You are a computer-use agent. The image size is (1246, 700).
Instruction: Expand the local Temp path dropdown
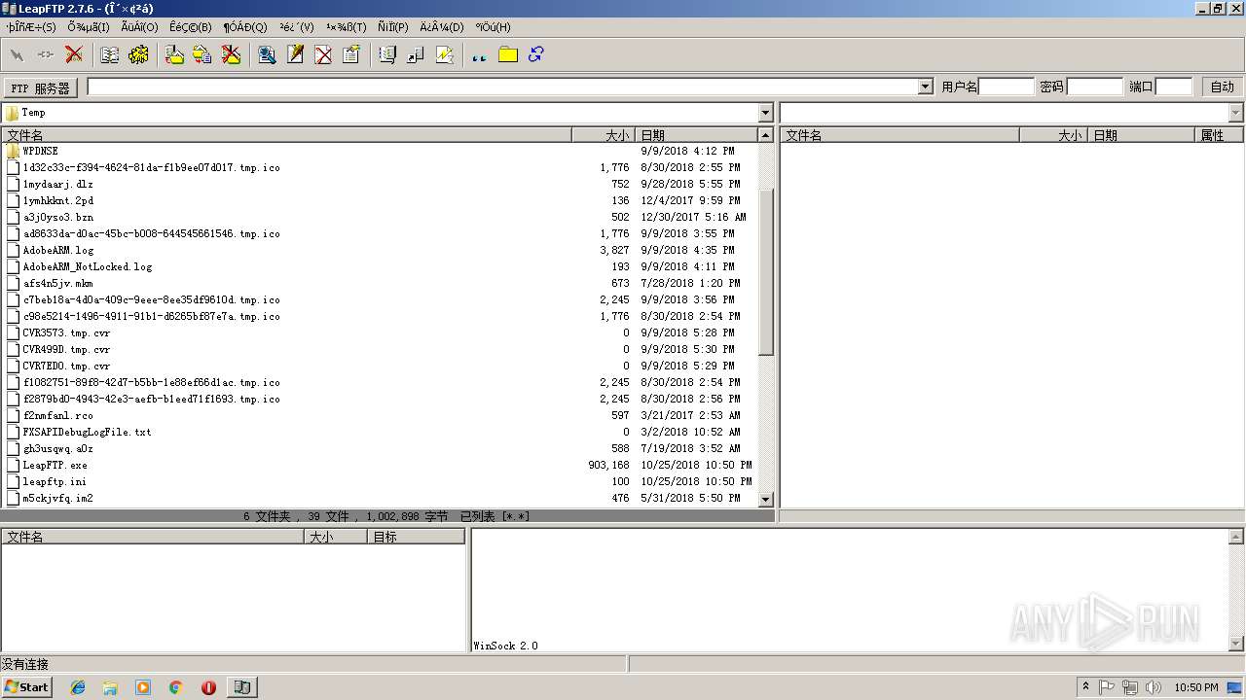point(765,113)
